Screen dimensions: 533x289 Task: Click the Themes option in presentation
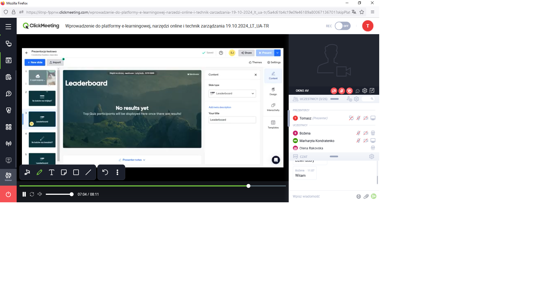(x=255, y=63)
